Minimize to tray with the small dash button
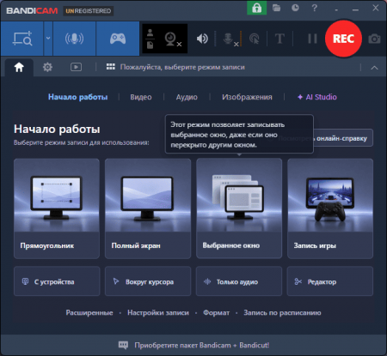The height and width of the screenshot is (356, 387). pyautogui.click(x=336, y=9)
